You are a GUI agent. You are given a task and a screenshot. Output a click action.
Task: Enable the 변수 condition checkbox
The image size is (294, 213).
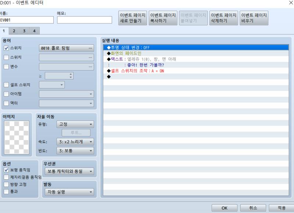coord(6,67)
